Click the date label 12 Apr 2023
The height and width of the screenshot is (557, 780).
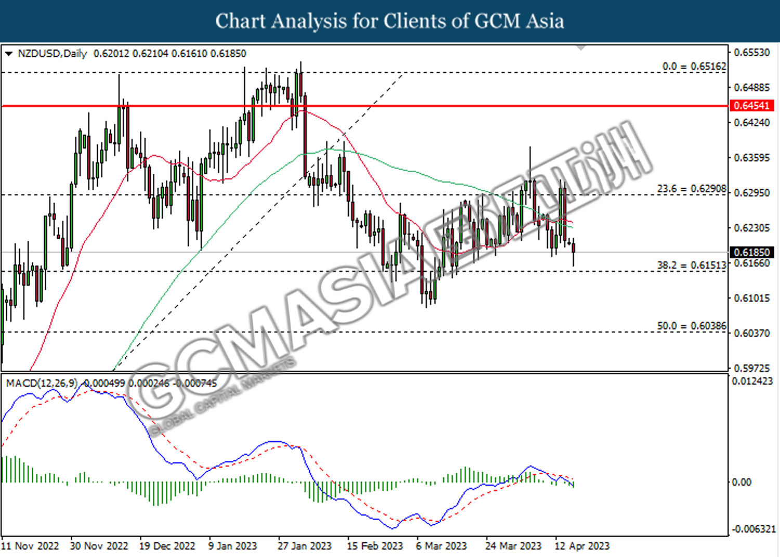click(582, 546)
